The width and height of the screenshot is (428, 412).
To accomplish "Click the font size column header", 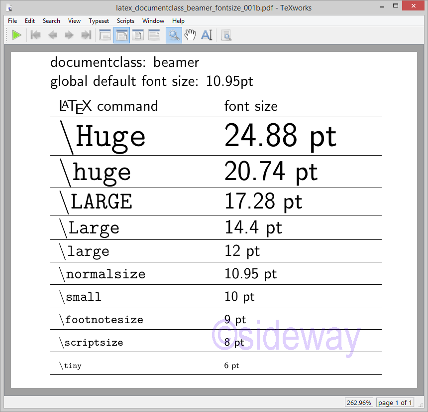I will pyautogui.click(x=251, y=106).
